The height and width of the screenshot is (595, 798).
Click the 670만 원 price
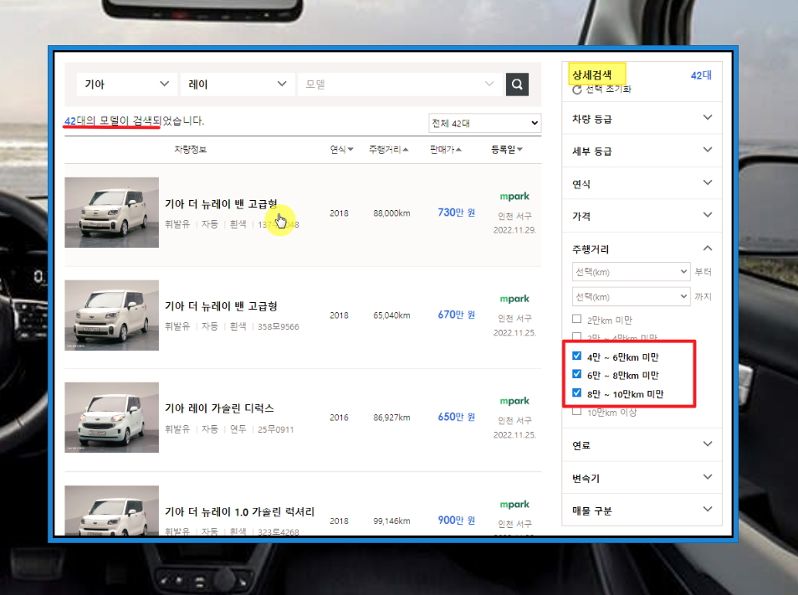457,315
